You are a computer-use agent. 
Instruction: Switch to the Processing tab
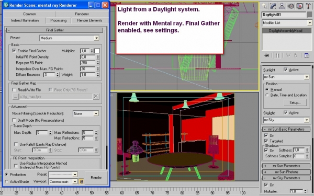(59, 20)
